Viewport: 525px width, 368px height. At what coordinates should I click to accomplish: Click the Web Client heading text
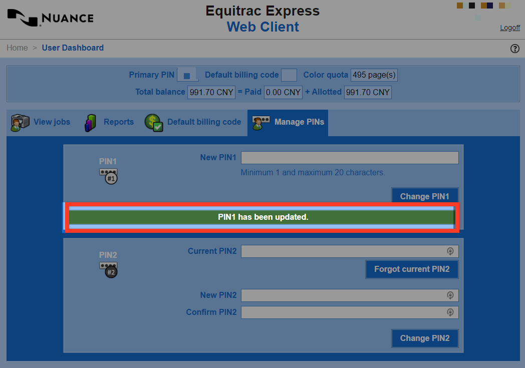[263, 27]
